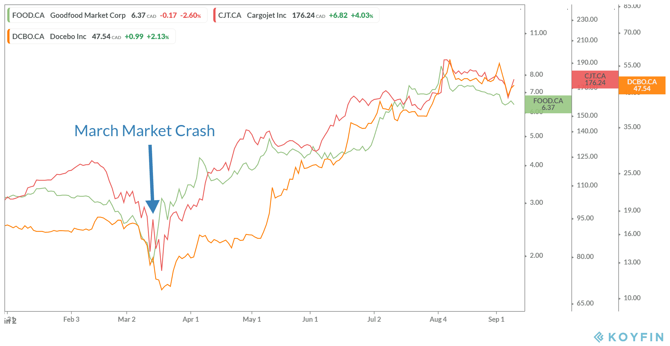Click the green color bar beside FOOD.CA

coord(9,15)
